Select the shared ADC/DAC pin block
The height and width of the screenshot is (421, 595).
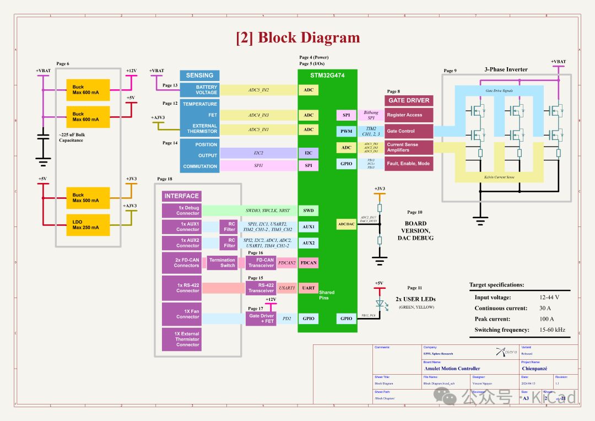[x=345, y=224]
